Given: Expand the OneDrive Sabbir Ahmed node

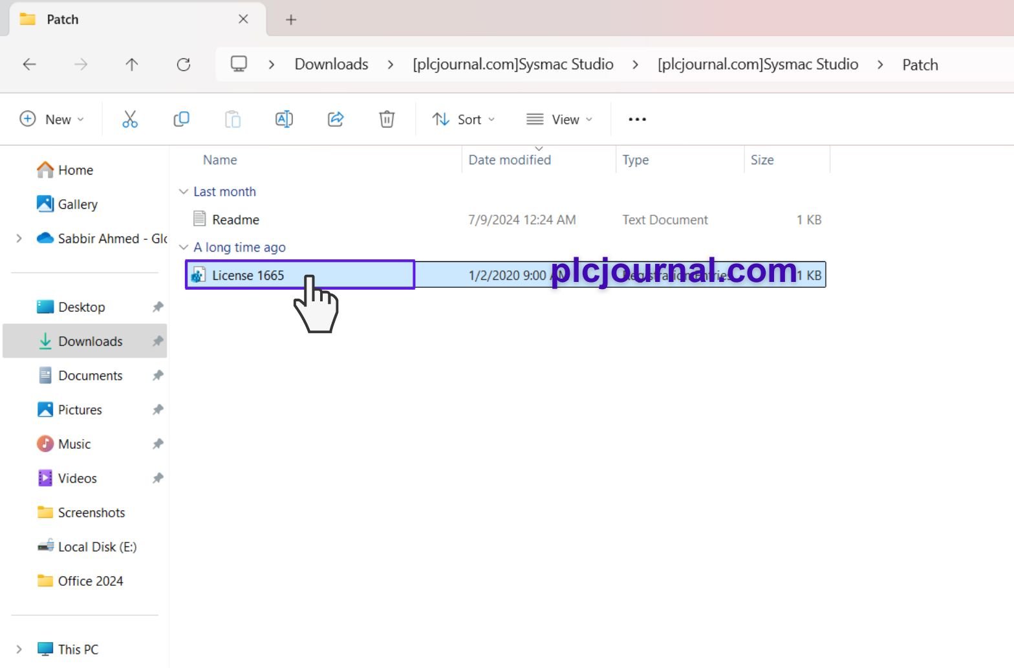Looking at the screenshot, I should 19,238.
